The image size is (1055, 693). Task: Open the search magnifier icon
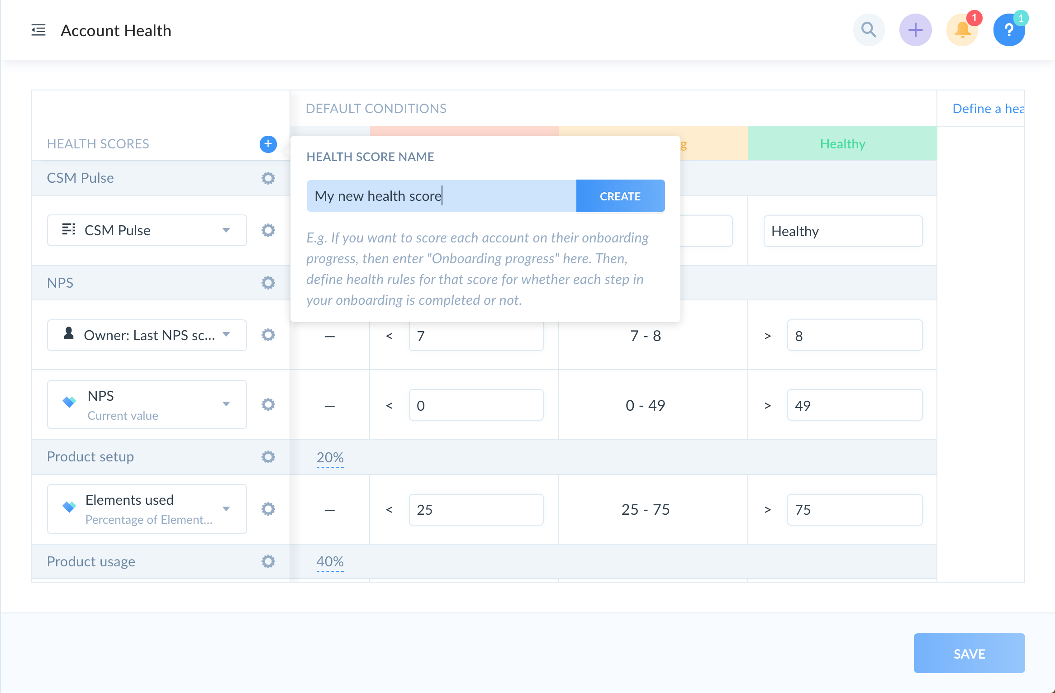tap(869, 30)
